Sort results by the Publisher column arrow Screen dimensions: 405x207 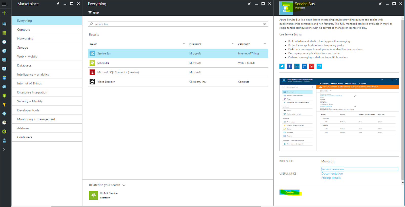(x=233, y=44)
